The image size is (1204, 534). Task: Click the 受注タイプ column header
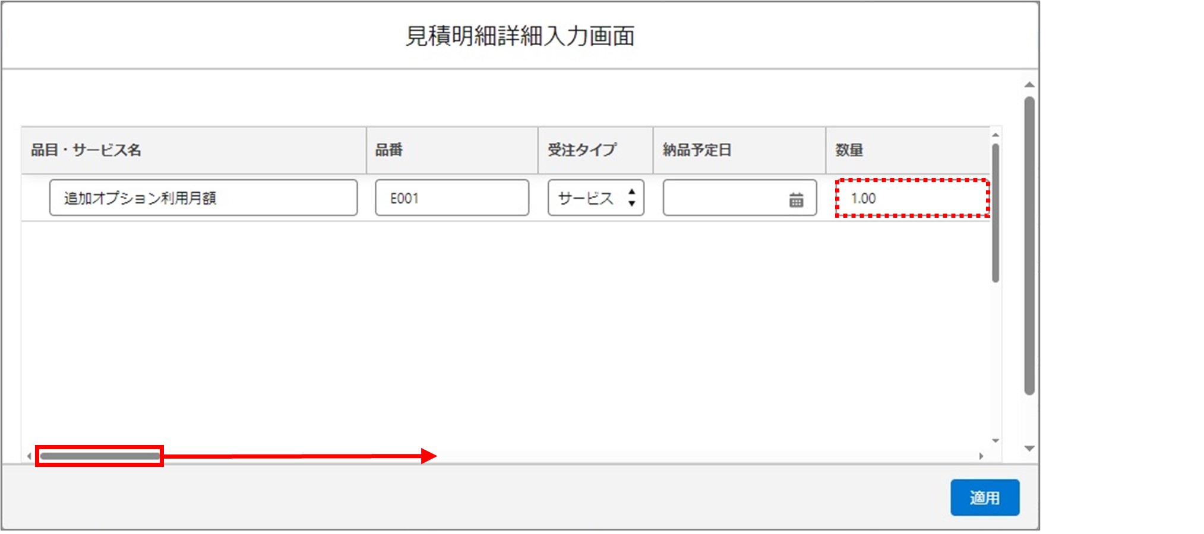pyautogui.click(x=582, y=150)
